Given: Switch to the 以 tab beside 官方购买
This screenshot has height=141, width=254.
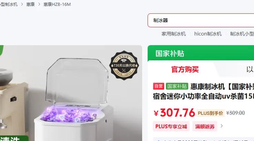Looking at the screenshot, I should pos(250,69).
